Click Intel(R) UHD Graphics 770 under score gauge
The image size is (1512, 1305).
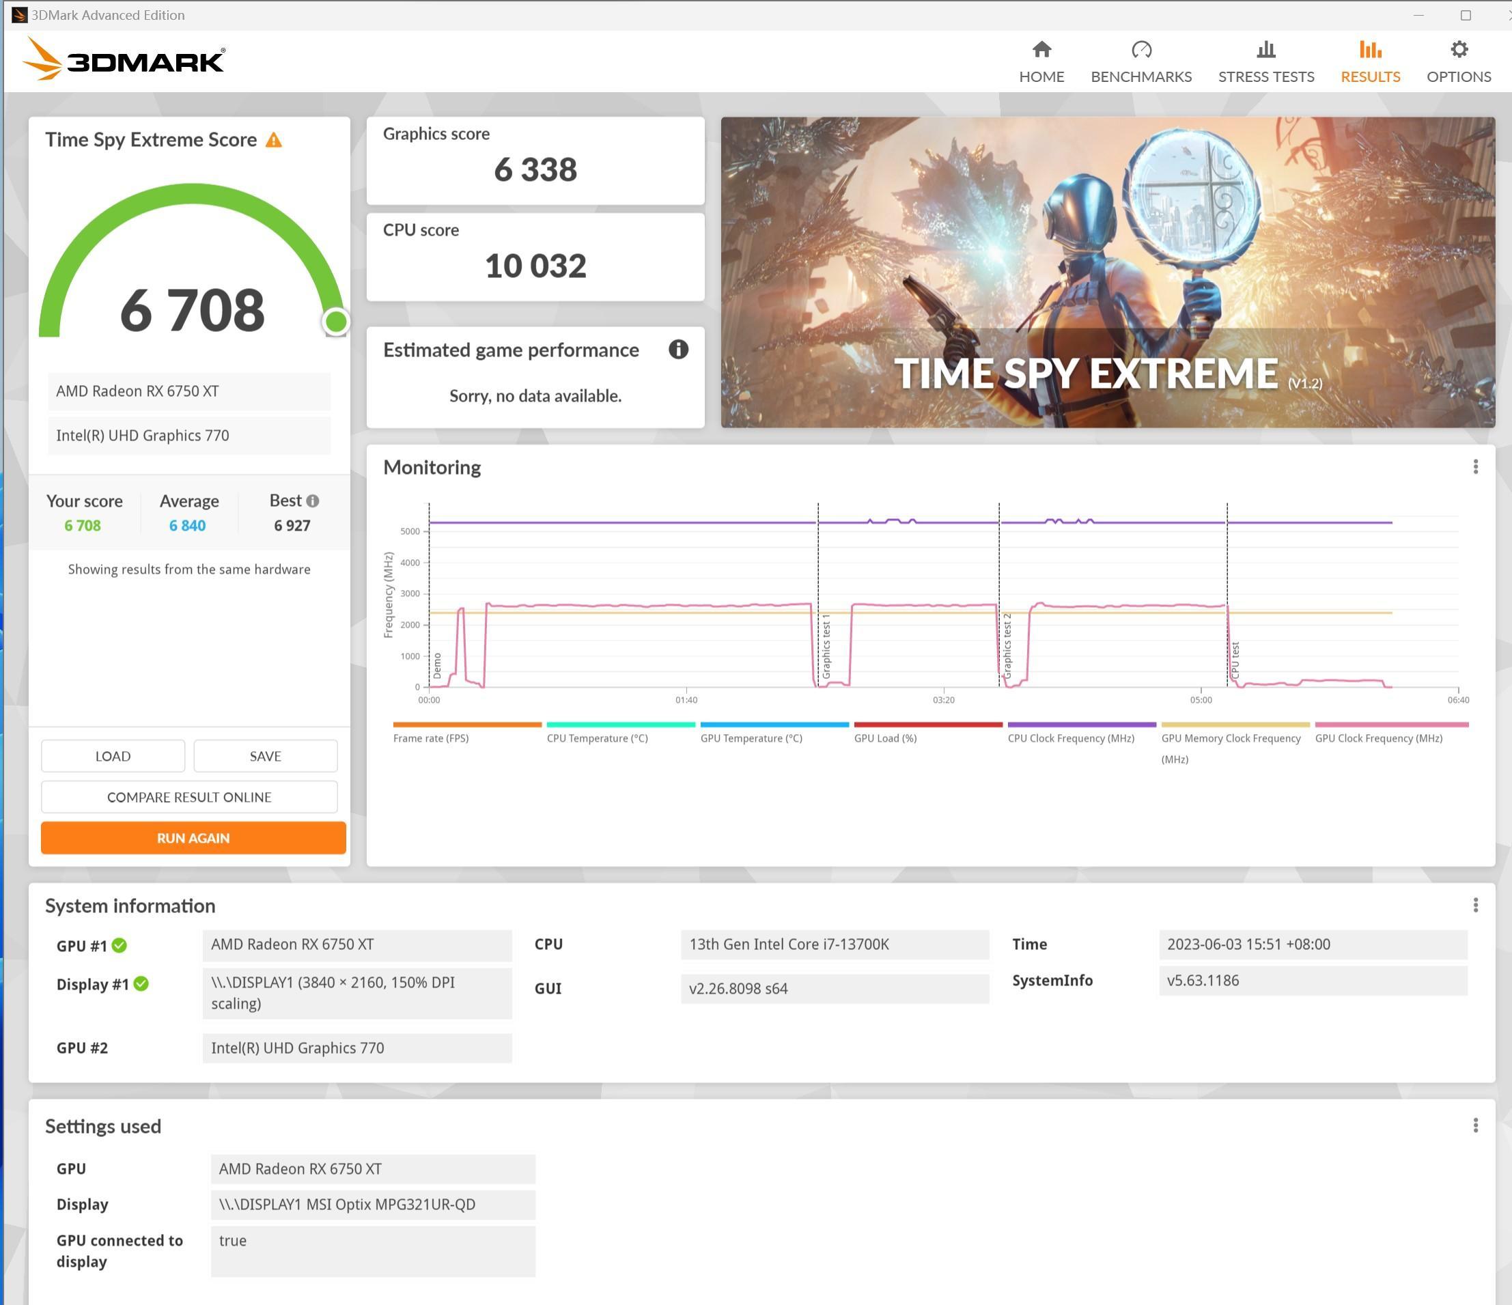coord(189,436)
